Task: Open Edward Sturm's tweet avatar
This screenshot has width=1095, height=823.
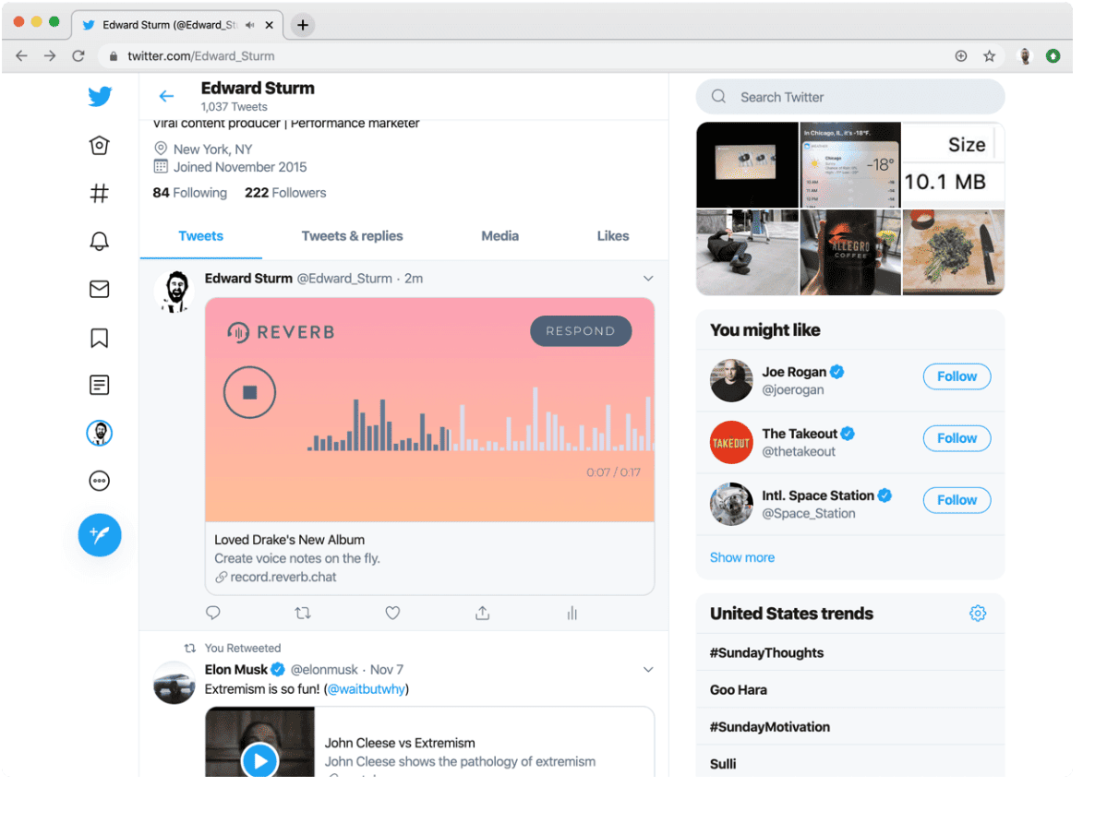Action: (174, 292)
